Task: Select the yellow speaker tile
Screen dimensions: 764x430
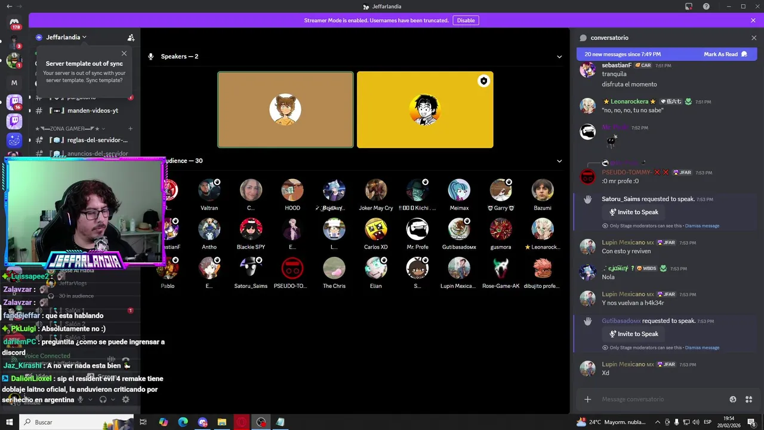Action: tap(425, 110)
